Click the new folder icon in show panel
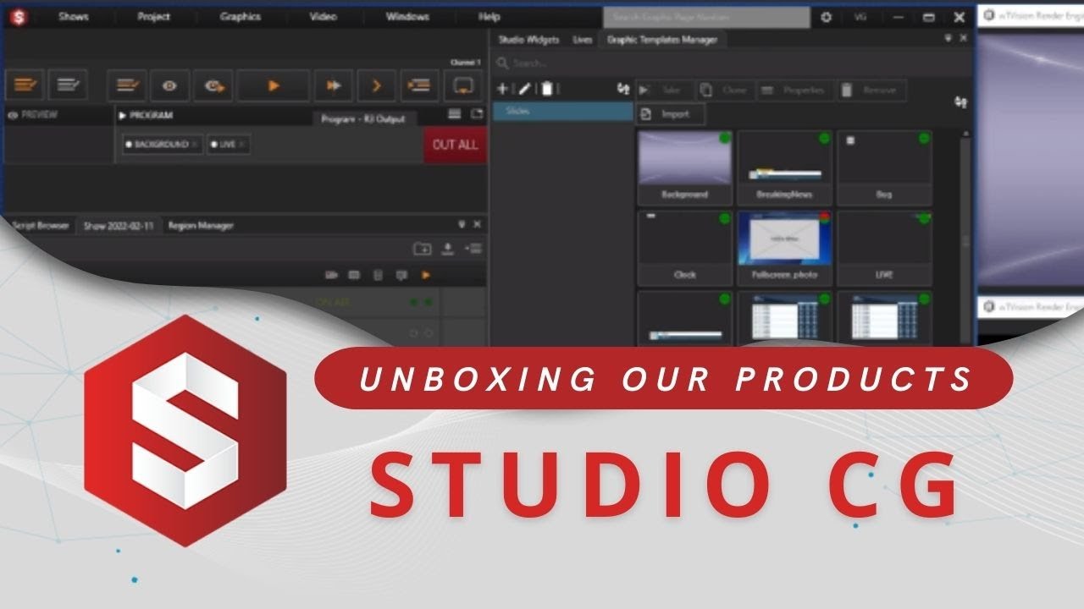The width and height of the screenshot is (1084, 609). click(x=421, y=249)
